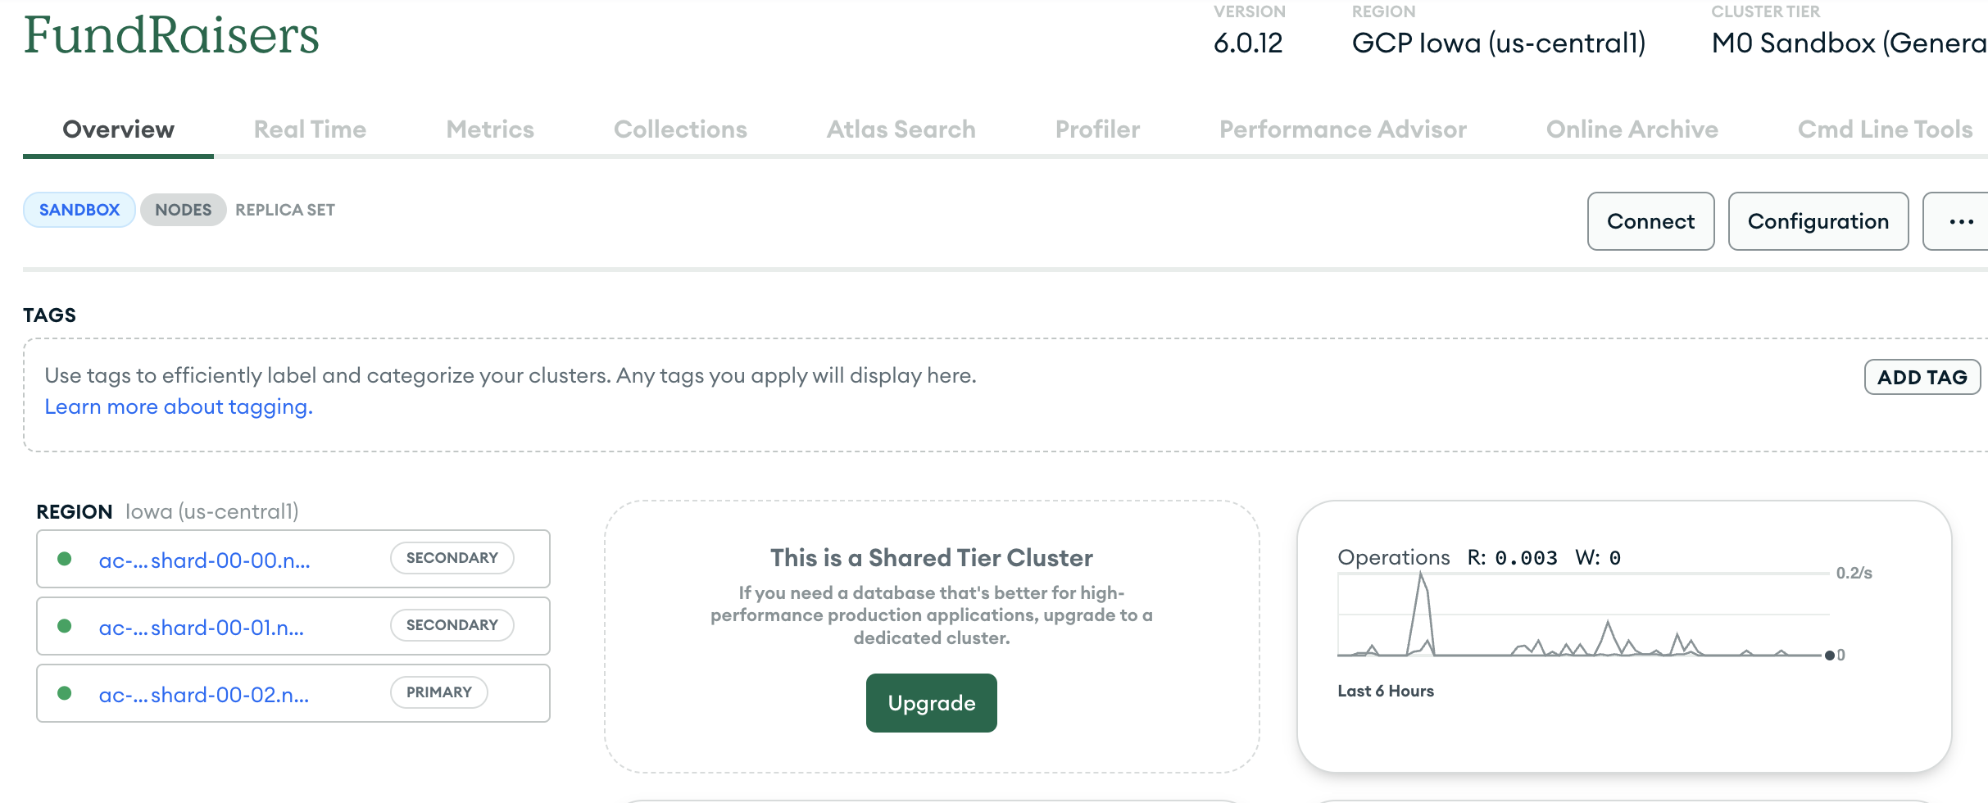Click the W: 0 writes value
Viewport: 1988px width, 803px height.
click(1598, 558)
